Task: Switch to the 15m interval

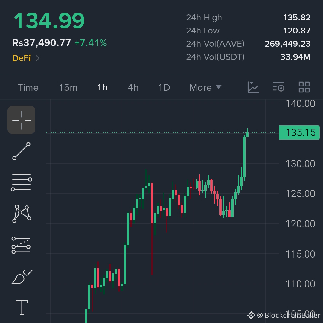Action: click(68, 88)
